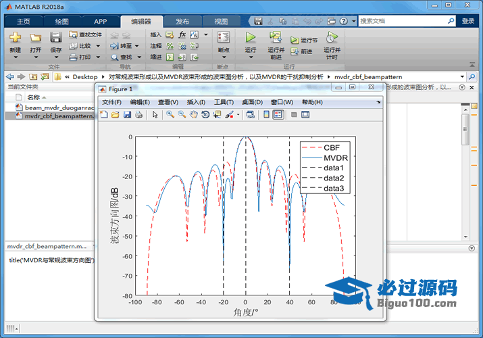This screenshot has width=483, height=338.
Task: Click Find Files (查找文件) in the ribbon
Action: (x=86, y=34)
